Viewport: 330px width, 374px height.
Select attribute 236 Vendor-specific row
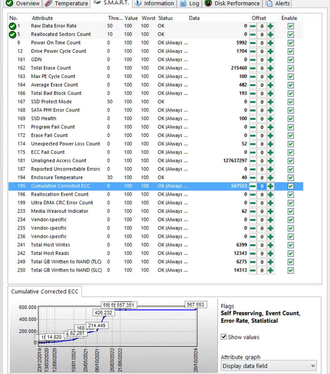click(156, 237)
